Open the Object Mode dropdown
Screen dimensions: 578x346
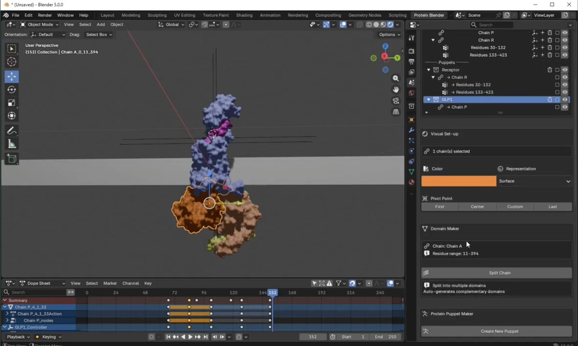click(x=40, y=25)
